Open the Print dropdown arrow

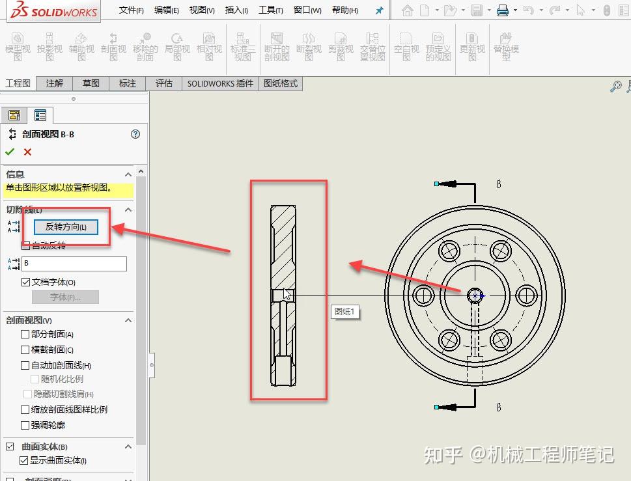pos(515,10)
